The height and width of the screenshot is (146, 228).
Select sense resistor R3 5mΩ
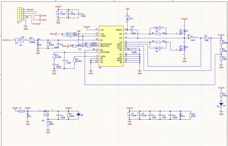coord(207,38)
